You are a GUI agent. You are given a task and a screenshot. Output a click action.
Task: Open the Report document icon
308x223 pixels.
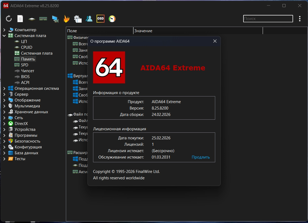[20, 19]
